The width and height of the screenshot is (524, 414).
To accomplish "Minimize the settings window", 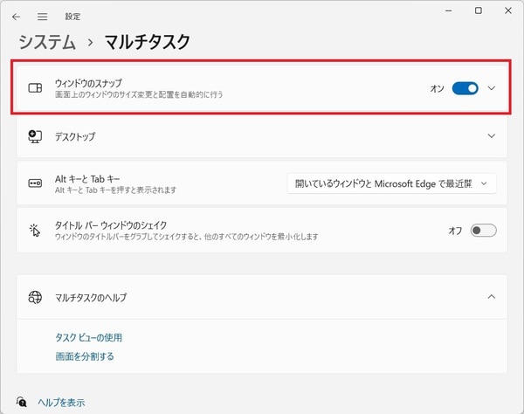I will pyautogui.click(x=448, y=10).
